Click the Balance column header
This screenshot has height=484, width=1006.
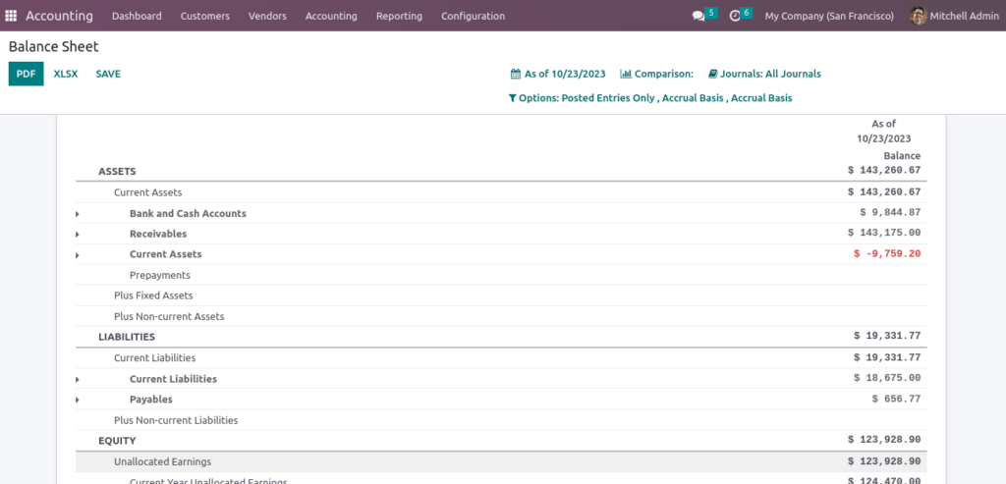coord(902,156)
